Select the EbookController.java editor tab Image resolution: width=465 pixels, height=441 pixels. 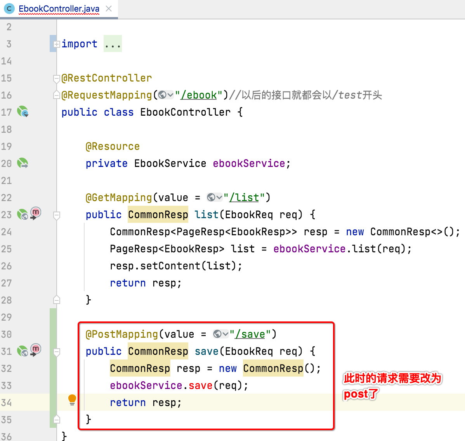pos(59,9)
